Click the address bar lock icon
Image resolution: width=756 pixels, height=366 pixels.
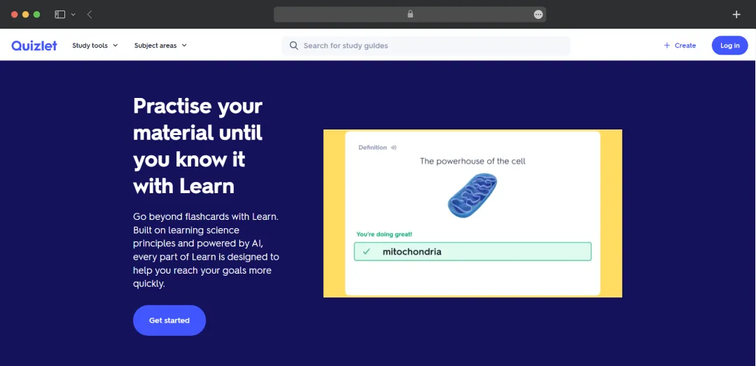click(410, 14)
